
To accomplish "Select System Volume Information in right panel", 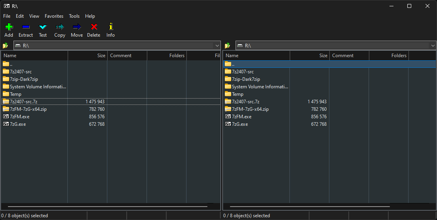I will (x=260, y=87).
